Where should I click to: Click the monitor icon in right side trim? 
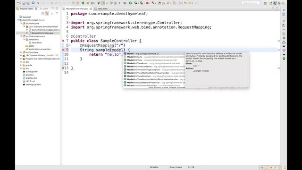(284, 50)
